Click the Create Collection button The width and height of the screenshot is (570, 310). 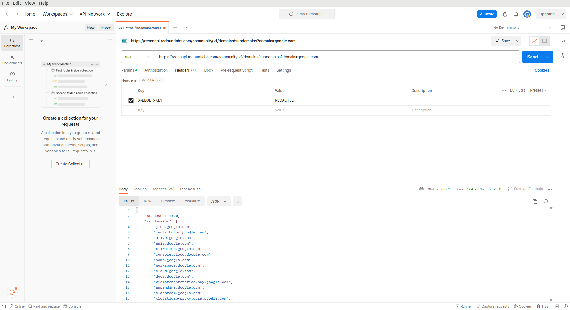[70, 164]
